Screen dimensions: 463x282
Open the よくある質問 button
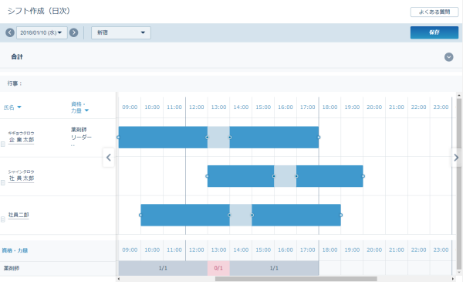pyautogui.click(x=434, y=12)
